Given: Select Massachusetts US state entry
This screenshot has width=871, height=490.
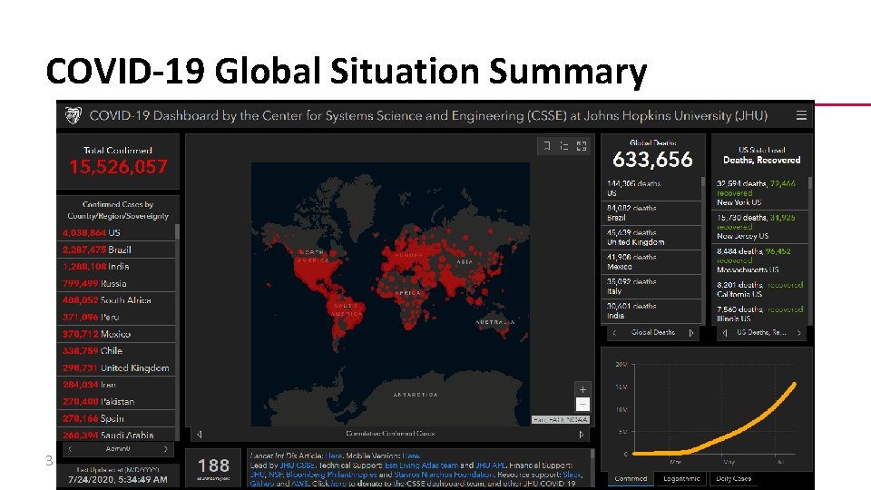Looking at the screenshot, I should pyautogui.click(x=760, y=260).
